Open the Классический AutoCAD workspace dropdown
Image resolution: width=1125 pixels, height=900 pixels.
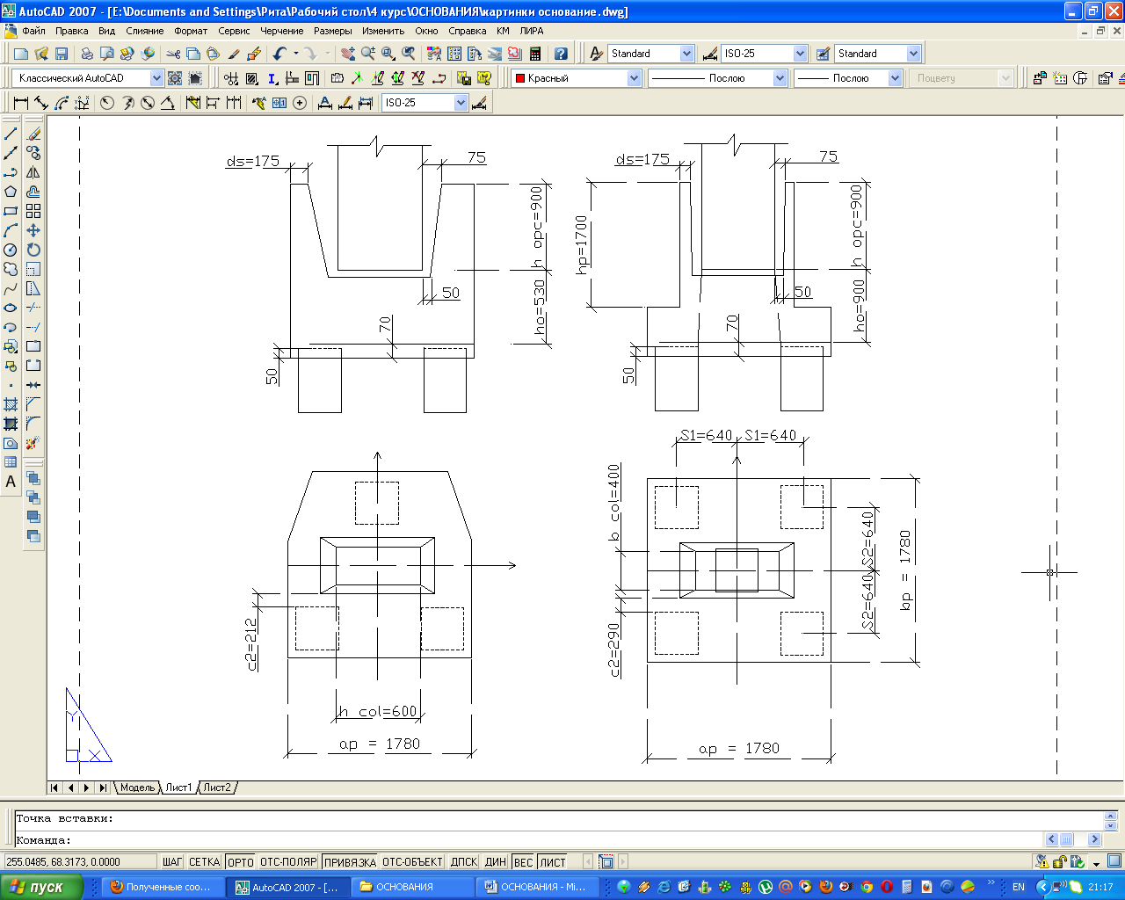pyautogui.click(x=156, y=78)
